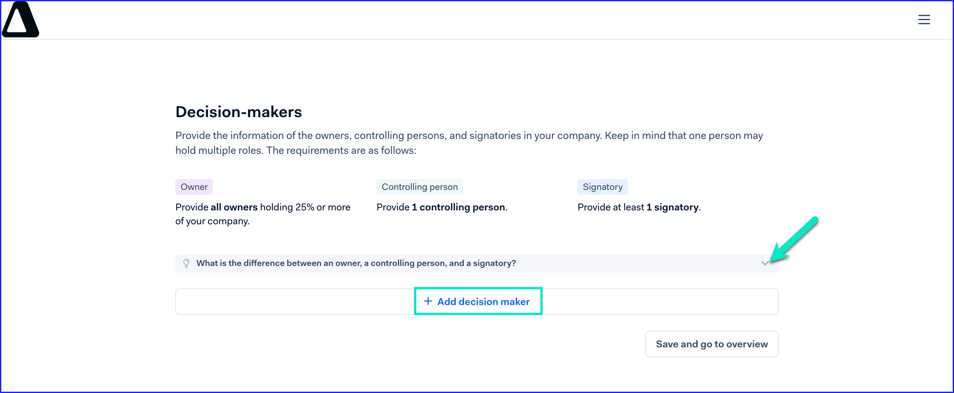Expand the owner, controlling person, signatory question
This screenshot has height=393, width=954.
tap(477, 263)
